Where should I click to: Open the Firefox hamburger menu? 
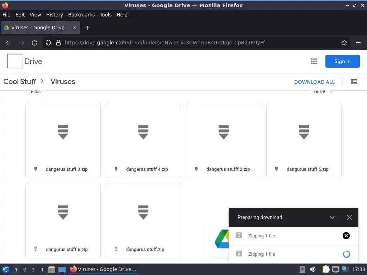(358, 43)
